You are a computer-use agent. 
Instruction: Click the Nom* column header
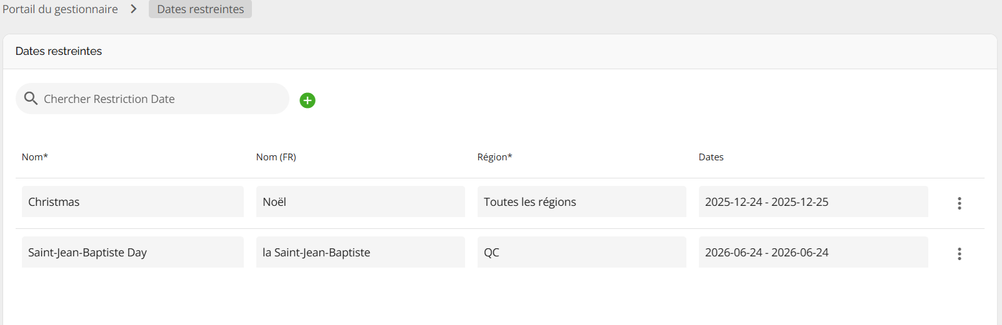tap(35, 157)
